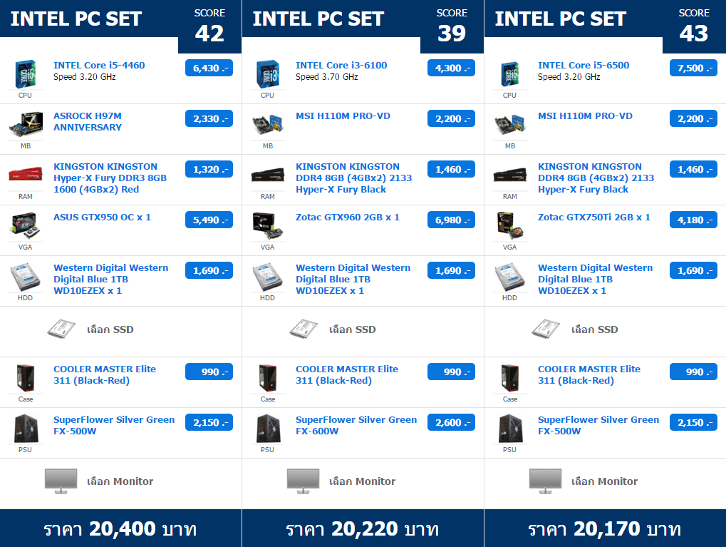This screenshot has width=726, height=547.
Task: Click the Zotac GTX960 VGA icon
Action: [267, 223]
